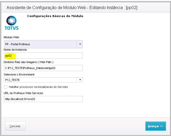Enable the Habilitar processos na Inicialização checkbox
The image size is (171, 136).
(6, 87)
